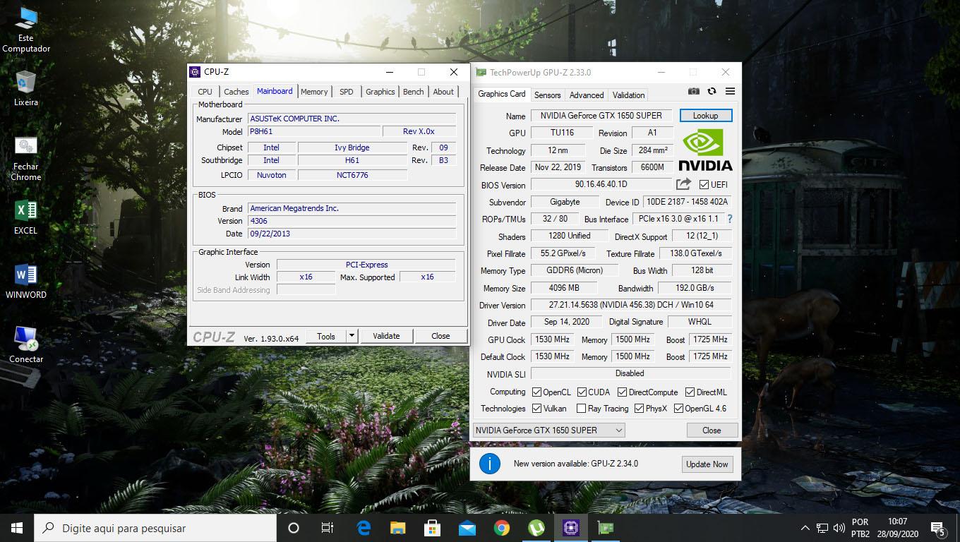Open Microsoft Store from taskbar
960x542 pixels.
[x=433, y=528]
